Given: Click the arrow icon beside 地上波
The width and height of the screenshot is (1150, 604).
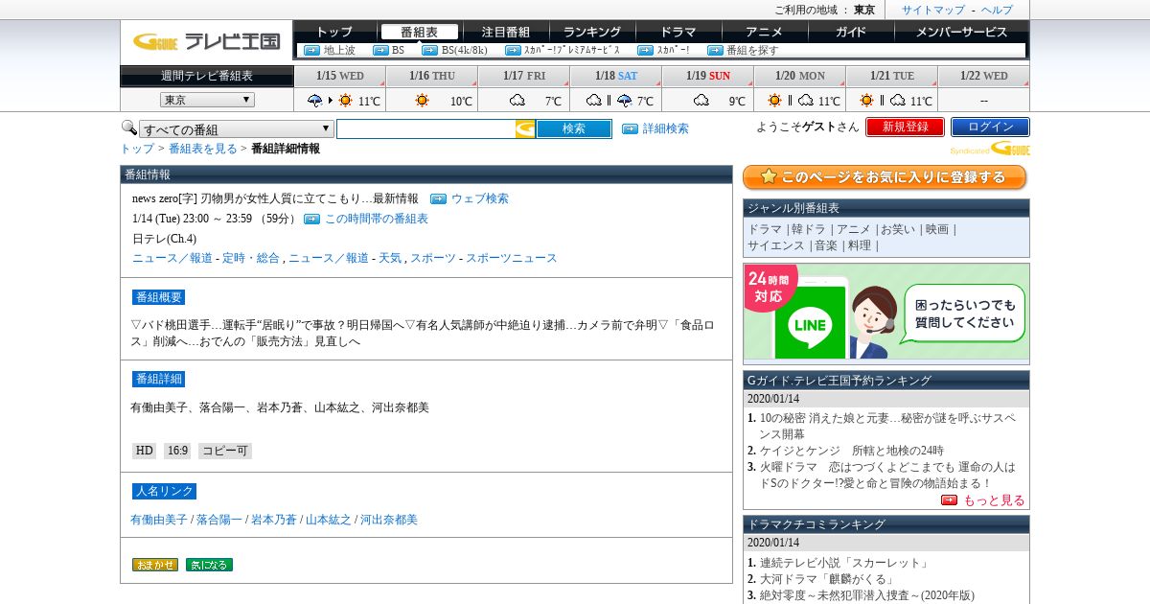Looking at the screenshot, I should pos(311,50).
